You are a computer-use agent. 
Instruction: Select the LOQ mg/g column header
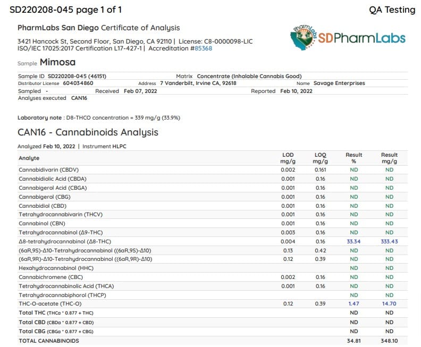(x=321, y=158)
